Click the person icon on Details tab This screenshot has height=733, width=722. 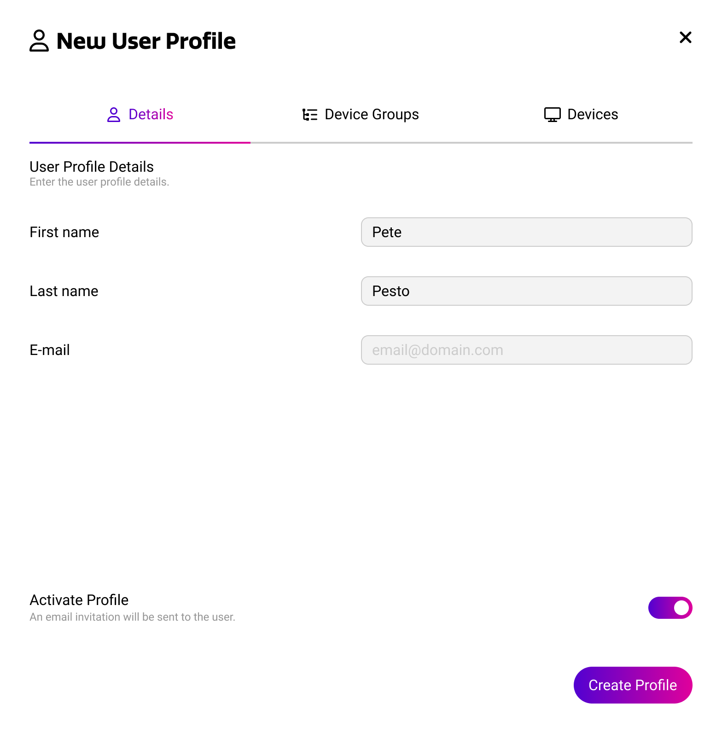[x=114, y=115]
